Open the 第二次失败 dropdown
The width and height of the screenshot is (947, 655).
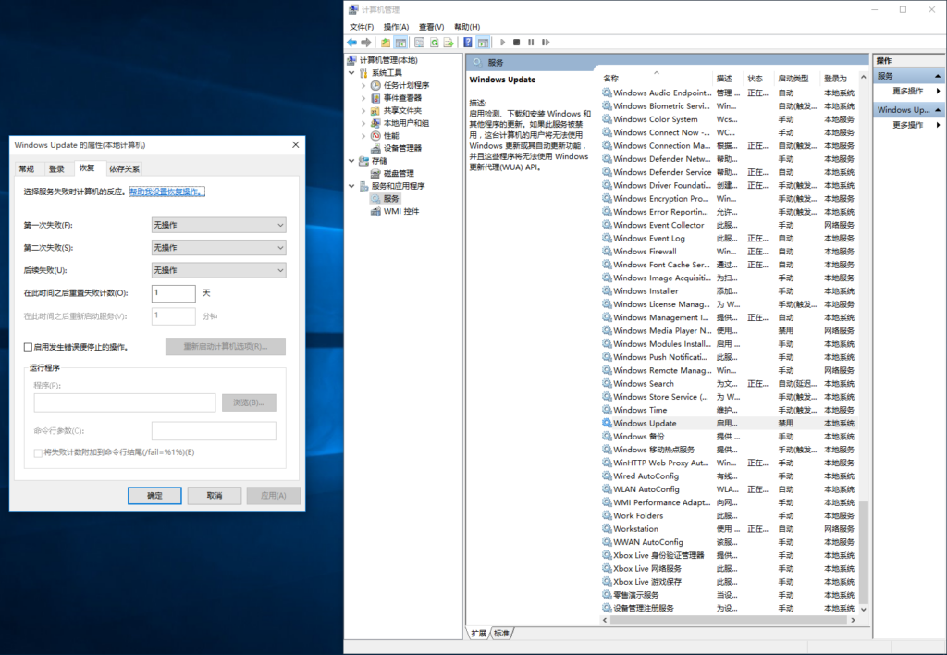pyautogui.click(x=218, y=248)
